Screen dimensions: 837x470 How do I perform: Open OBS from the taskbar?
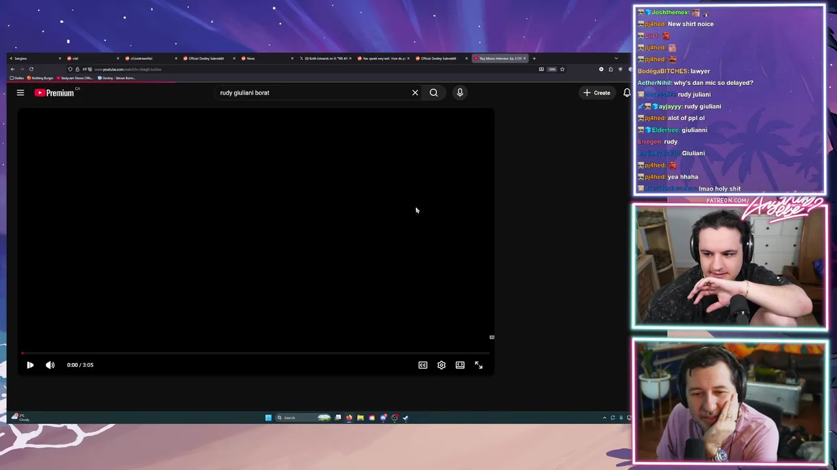pyautogui.click(x=394, y=418)
